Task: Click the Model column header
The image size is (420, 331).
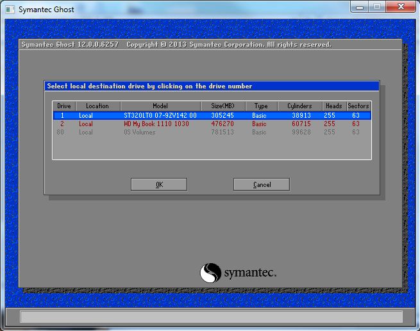Action: [160, 106]
